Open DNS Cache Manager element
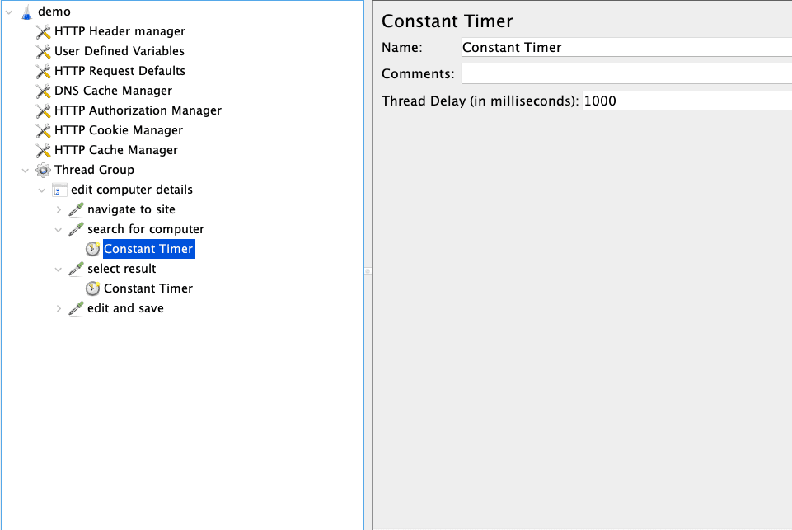Viewport: 792px width, 530px height. click(x=113, y=91)
